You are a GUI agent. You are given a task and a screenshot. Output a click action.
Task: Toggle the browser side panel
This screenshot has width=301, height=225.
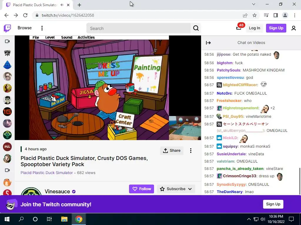pyautogui.click(x=276, y=15)
